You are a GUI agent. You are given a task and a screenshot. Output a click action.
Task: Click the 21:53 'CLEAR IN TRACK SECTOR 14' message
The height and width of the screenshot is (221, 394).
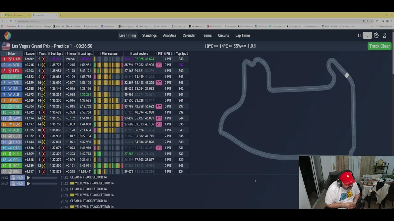point(88,177)
